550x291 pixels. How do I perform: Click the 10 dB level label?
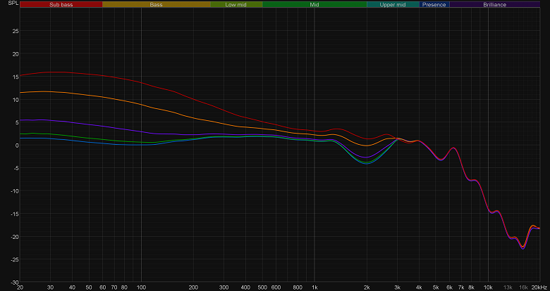click(16, 100)
